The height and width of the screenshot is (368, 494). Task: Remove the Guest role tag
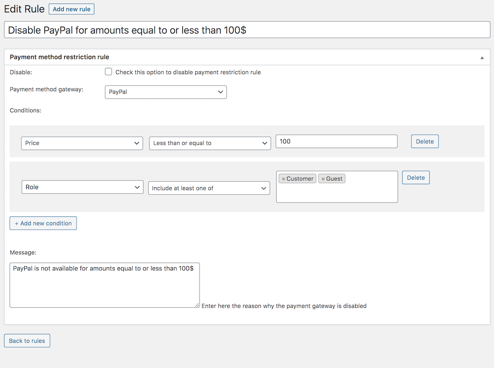(323, 179)
